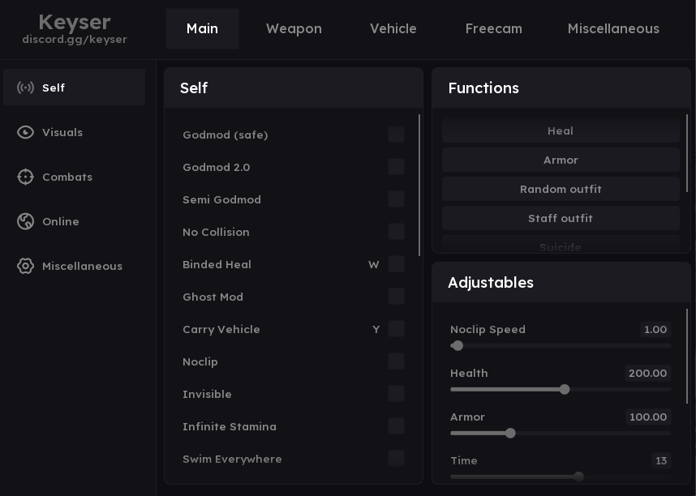Image resolution: width=696 pixels, height=496 pixels.
Task: Switch to the Weapon tab
Action: (x=294, y=29)
